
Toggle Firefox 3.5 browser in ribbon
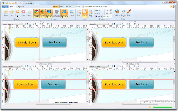tap(42, 13)
